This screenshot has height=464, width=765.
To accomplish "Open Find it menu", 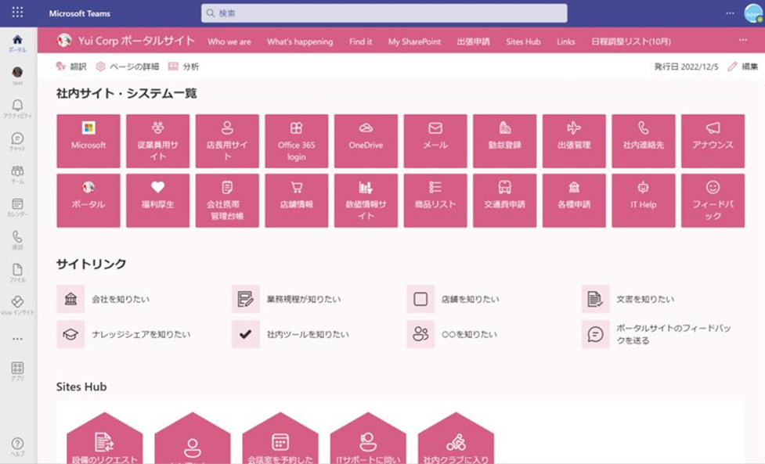I will (x=360, y=41).
